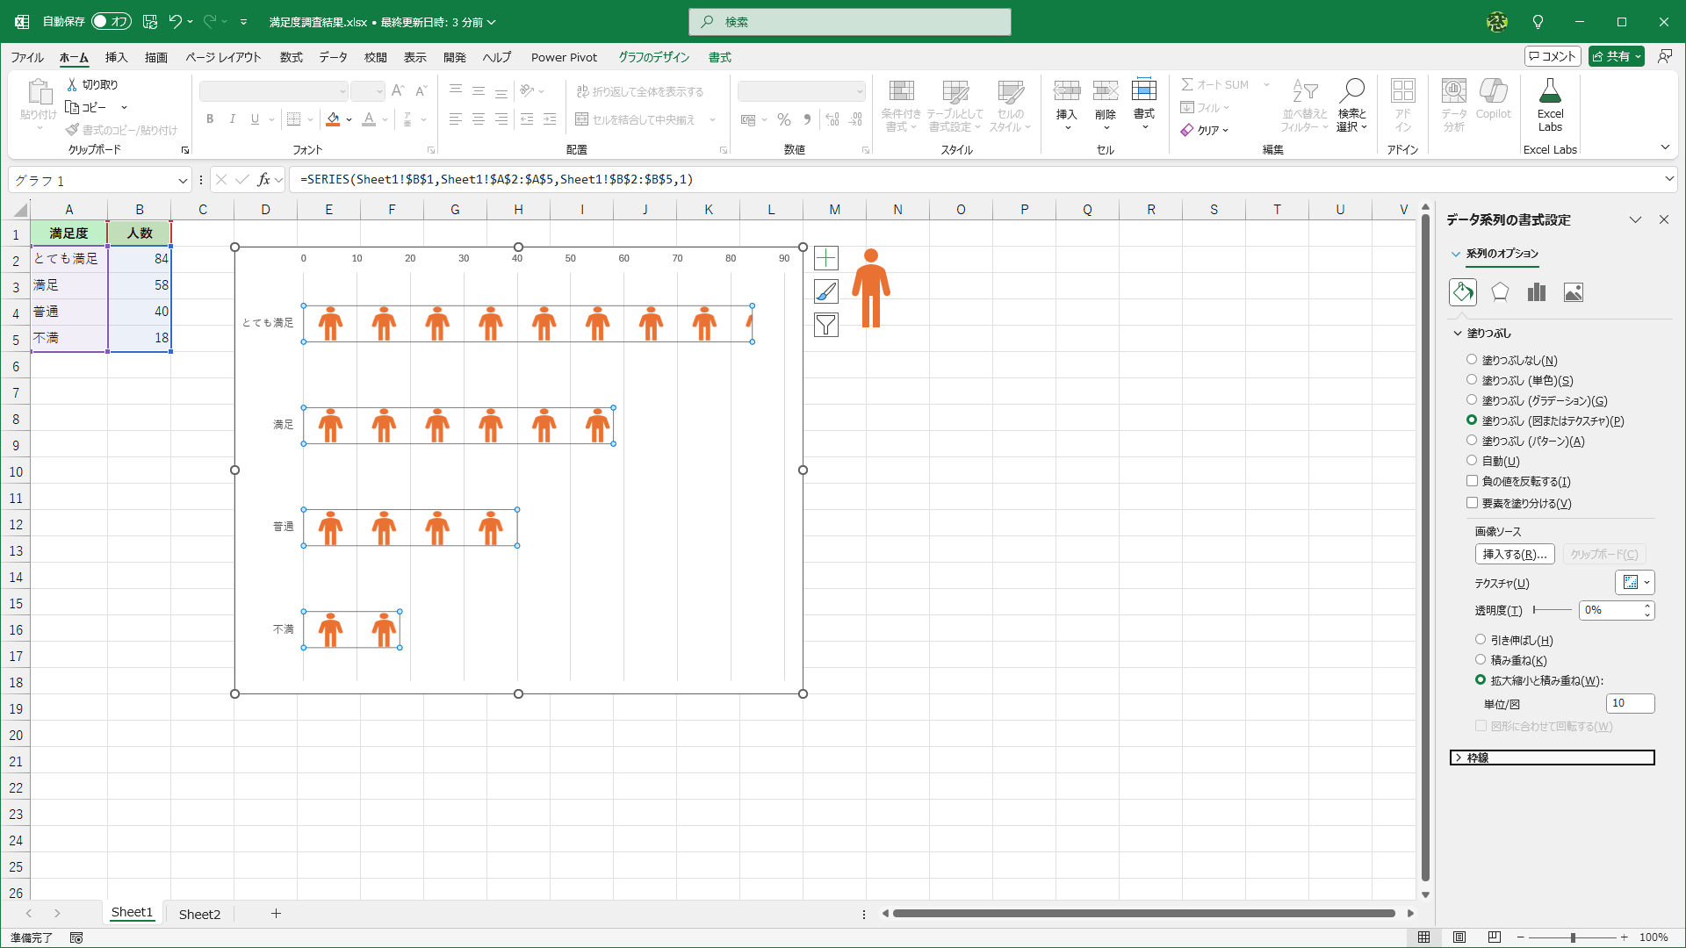Click the 透明度 slider
Image resolution: width=1686 pixels, height=948 pixels.
click(x=1552, y=610)
